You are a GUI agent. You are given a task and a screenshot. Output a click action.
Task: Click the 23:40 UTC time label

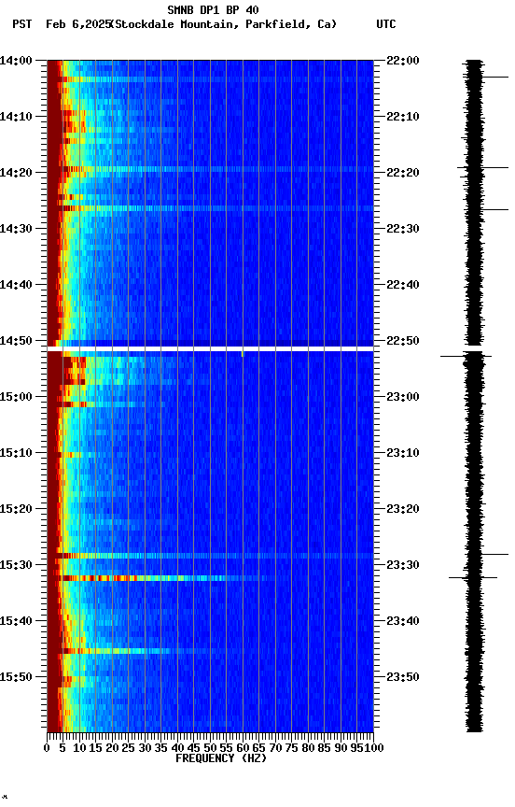tap(403, 621)
